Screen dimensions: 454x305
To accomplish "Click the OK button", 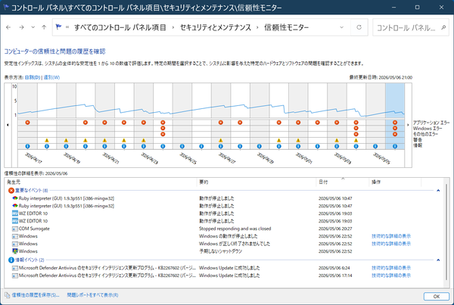I will click(x=436, y=297).
